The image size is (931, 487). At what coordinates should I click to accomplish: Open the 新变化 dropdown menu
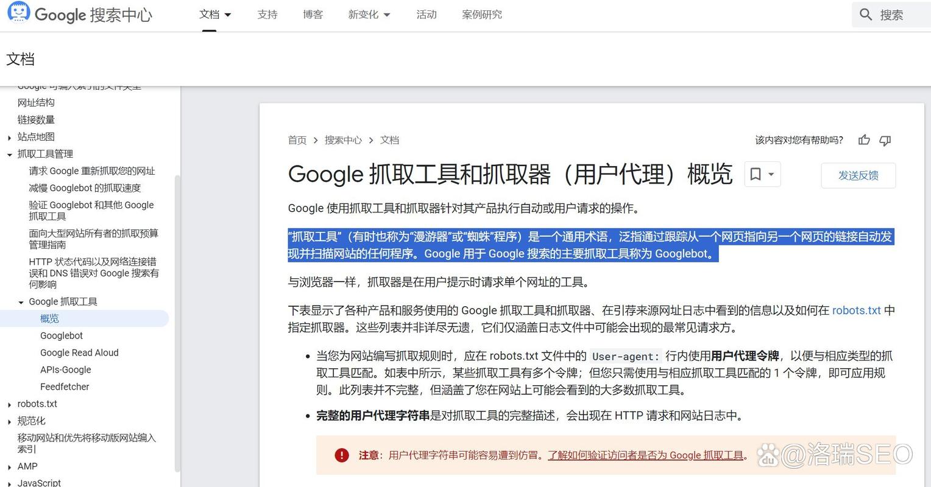(x=369, y=15)
